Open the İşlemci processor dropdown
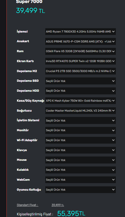The image size is (125, 217). (x=80, y=31)
